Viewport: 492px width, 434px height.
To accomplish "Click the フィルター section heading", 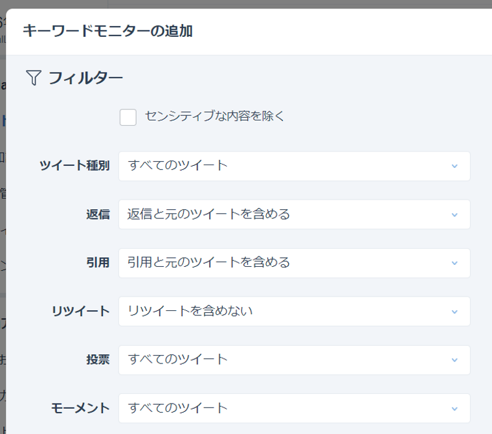I will [x=85, y=78].
